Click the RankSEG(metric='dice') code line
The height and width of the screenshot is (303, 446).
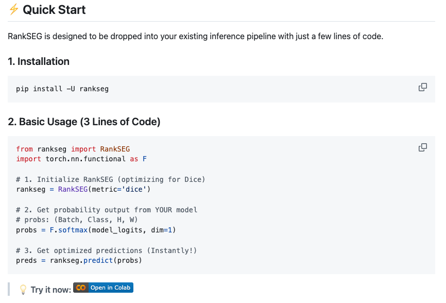(x=83, y=189)
